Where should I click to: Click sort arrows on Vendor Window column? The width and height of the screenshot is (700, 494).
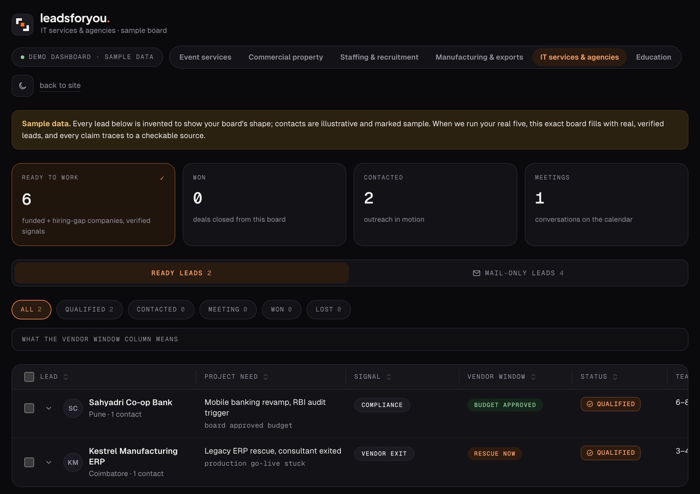click(533, 377)
